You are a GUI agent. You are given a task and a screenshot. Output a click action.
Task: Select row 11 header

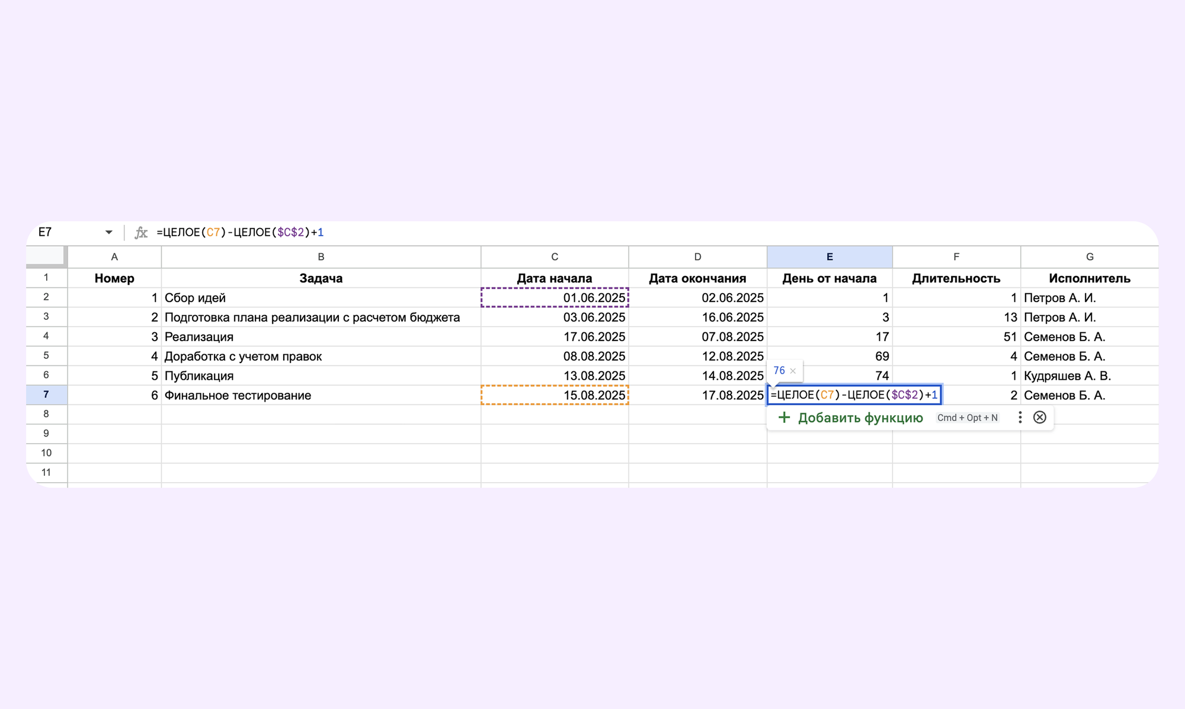pyautogui.click(x=46, y=473)
